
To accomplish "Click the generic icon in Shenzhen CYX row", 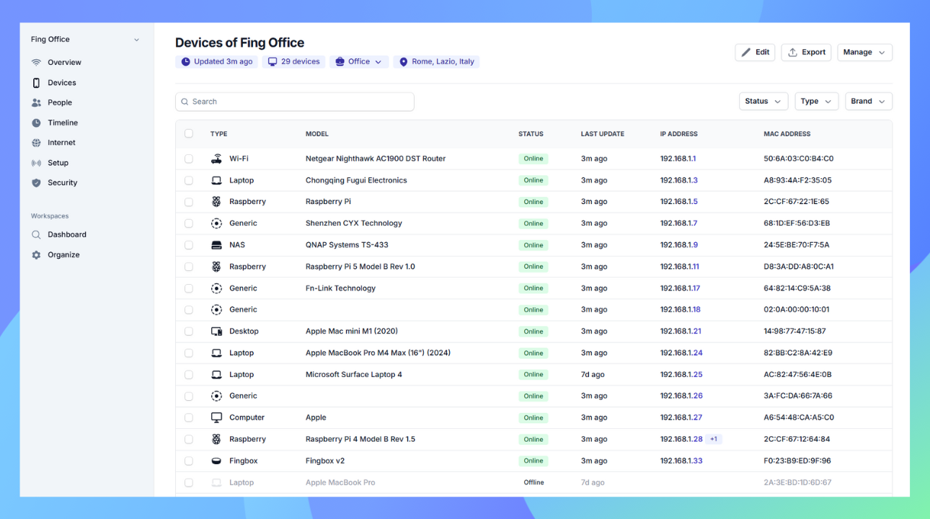I will (x=216, y=223).
